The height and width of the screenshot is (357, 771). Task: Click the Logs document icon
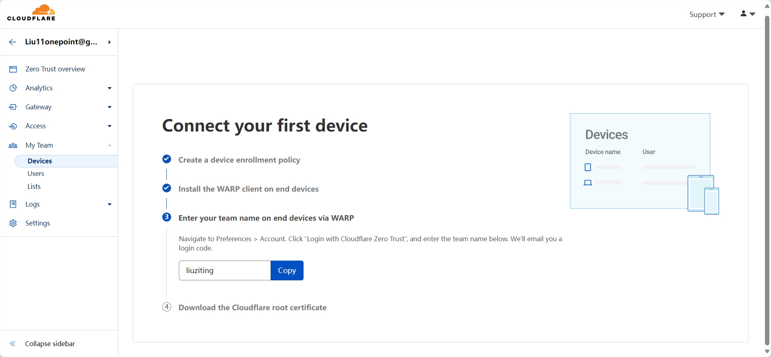13,204
